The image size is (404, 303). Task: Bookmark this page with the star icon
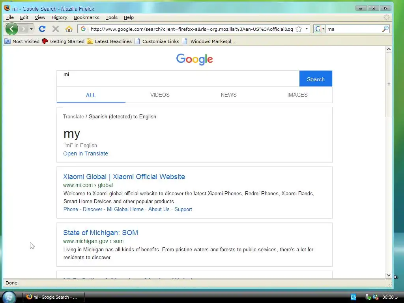pos(299,29)
